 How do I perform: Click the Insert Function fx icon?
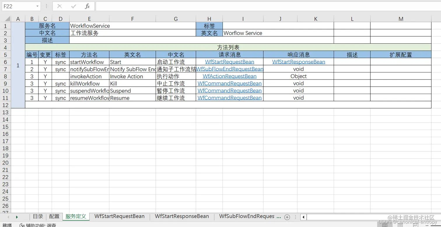pyautogui.click(x=87, y=6)
